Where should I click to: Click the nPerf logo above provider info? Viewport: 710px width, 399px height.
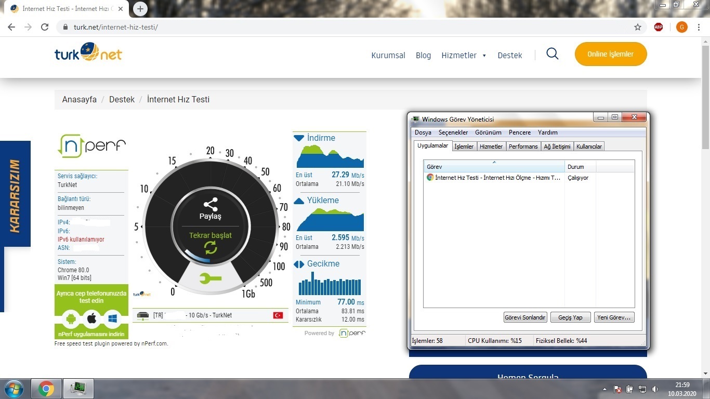point(91,146)
